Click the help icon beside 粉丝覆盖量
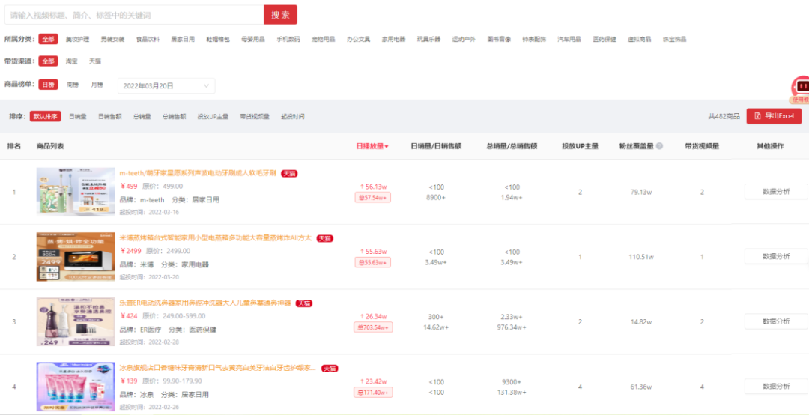 [x=659, y=146]
